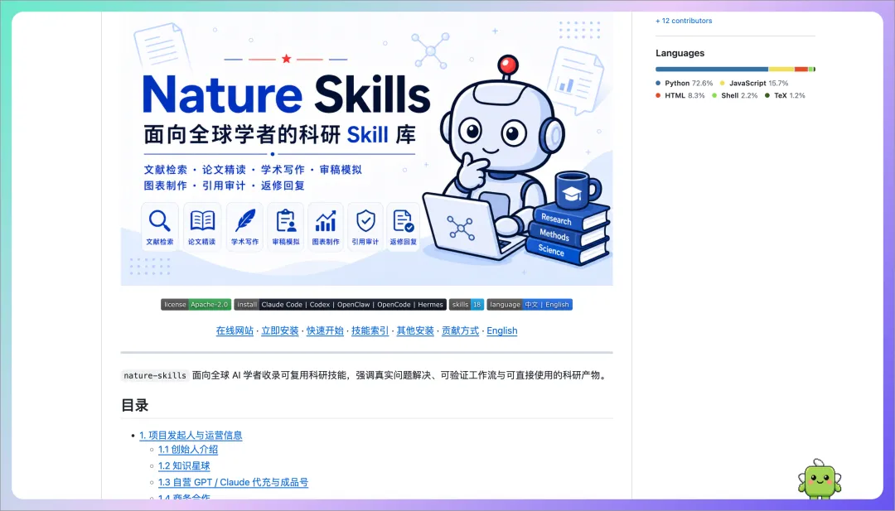Open the 快速开始 link

(325, 330)
